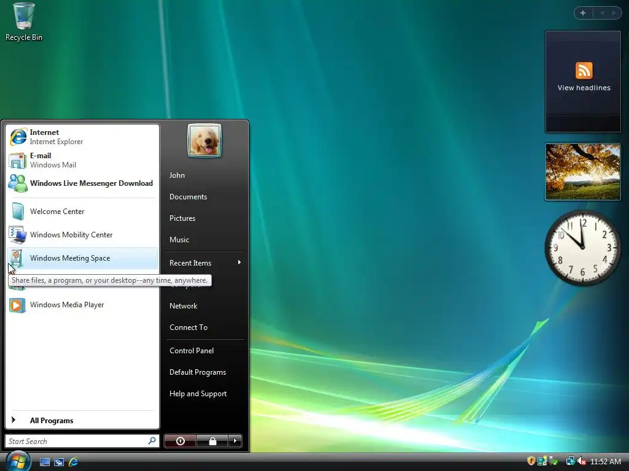Open Network from Start menu
The width and height of the screenshot is (629, 471).
click(183, 306)
